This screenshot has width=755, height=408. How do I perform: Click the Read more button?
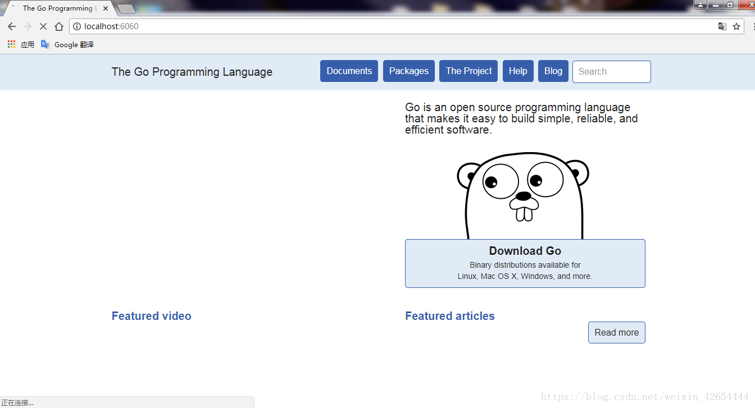617,332
